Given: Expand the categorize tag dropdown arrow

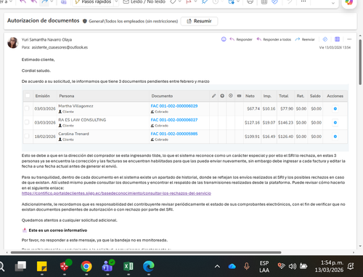Looking at the screenshot, I should 179,2.
